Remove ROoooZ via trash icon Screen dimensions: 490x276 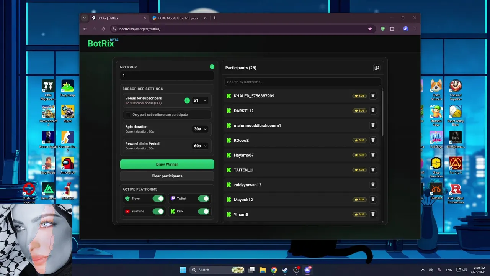(x=373, y=140)
